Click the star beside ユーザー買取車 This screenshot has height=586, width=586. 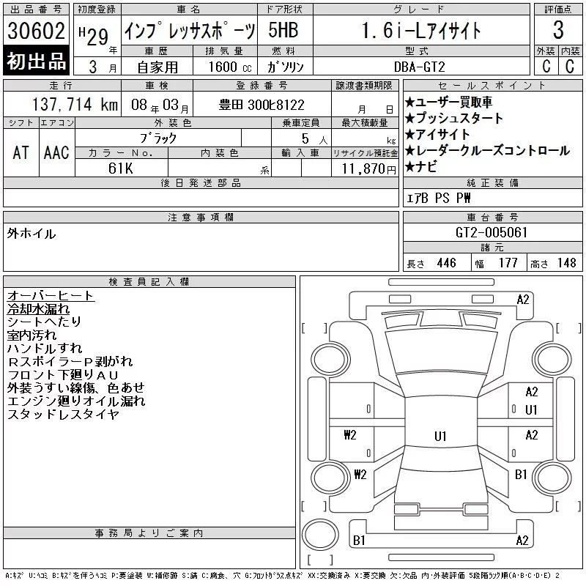click(409, 103)
